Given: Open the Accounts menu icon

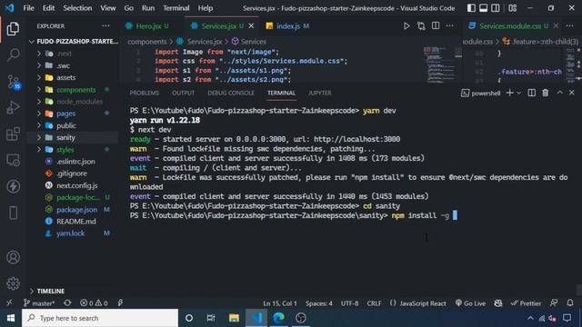Looking at the screenshot, I should (x=13, y=257).
